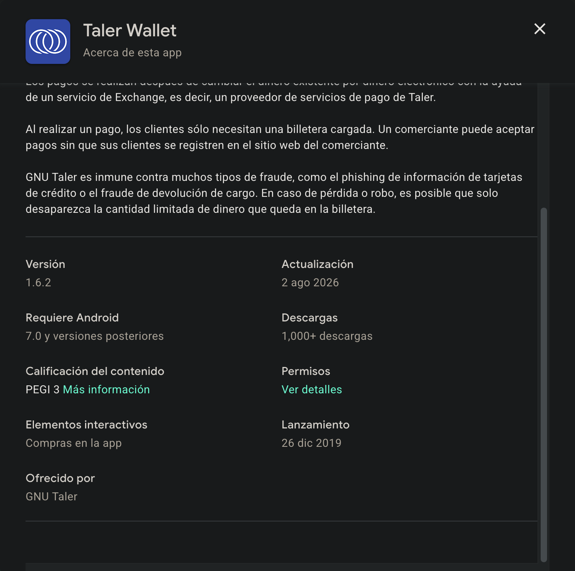Click the Taler Wallet title text
This screenshot has height=571, width=575.
(x=130, y=30)
